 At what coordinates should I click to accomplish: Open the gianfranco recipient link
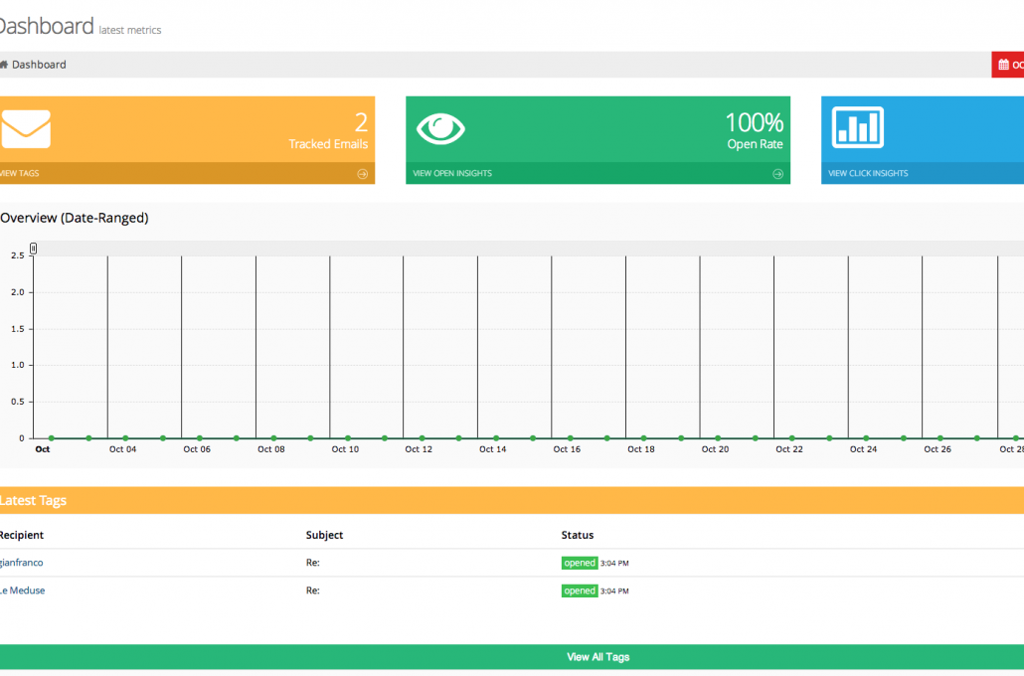point(22,563)
